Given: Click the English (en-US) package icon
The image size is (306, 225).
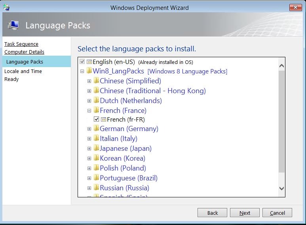Looking at the screenshot, I should [89, 62].
